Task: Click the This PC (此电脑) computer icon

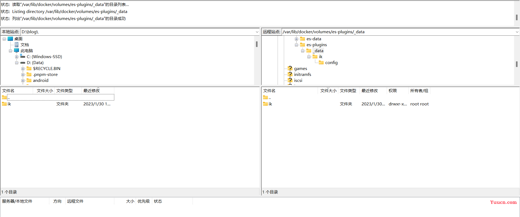Action: (x=17, y=51)
